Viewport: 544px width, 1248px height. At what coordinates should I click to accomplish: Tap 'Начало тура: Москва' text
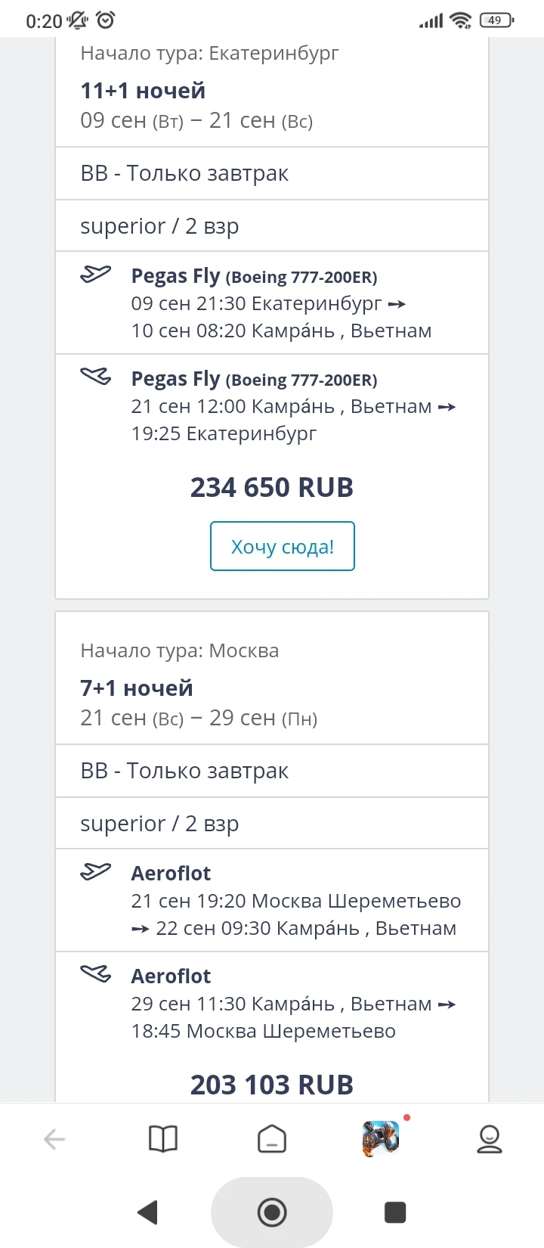pyautogui.click(x=180, y=650)
